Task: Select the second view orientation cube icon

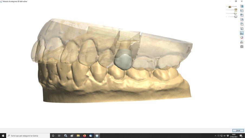Action: pos(242,11)
